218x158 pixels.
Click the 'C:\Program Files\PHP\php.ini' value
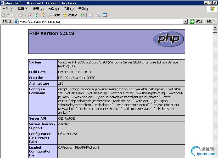pyautogui.click(x=79, y=148)
